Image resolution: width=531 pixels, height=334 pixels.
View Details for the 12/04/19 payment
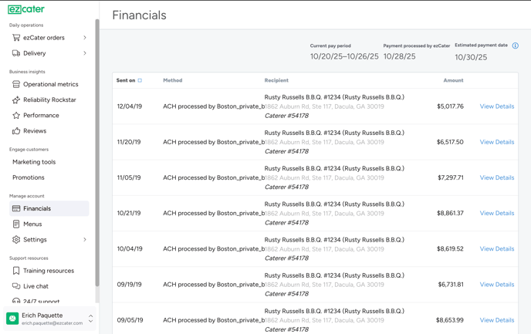(x=496, y=106)
